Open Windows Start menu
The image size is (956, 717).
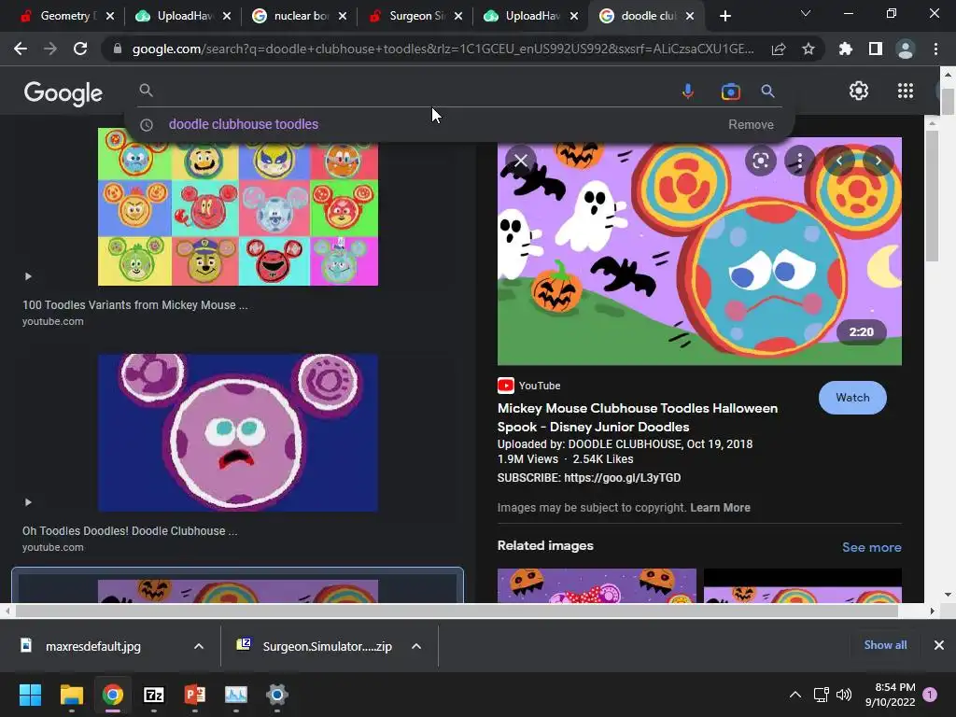[30, 695]
